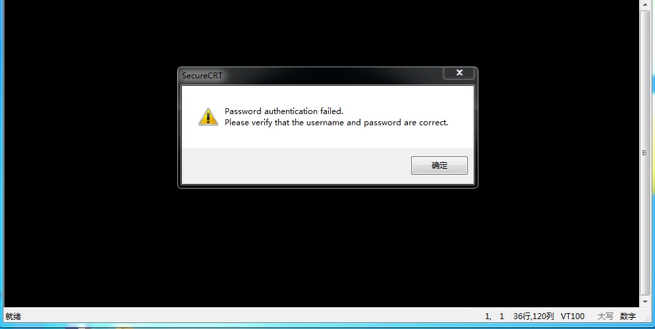Close the SecureCRT error dialog
The image size is (655, 329).
coord(459,73)
